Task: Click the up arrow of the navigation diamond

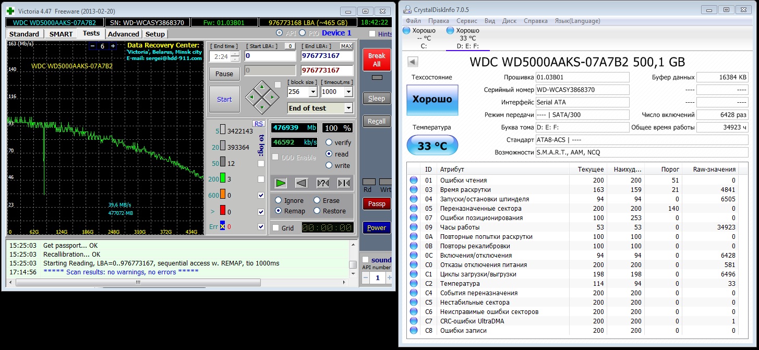Action: pyautogui.click(x=262, y=86)
